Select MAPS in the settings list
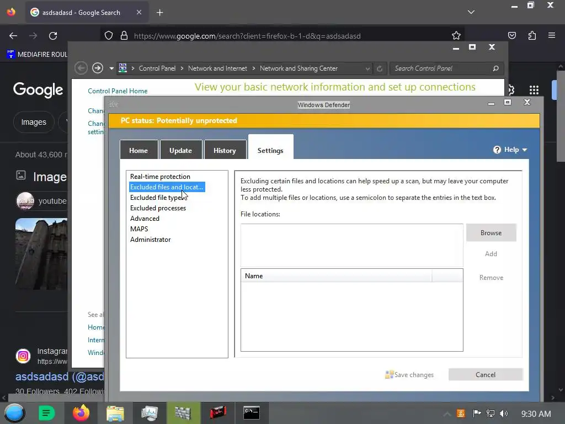The width and height of the screenshot is (565, 424). 139,229
